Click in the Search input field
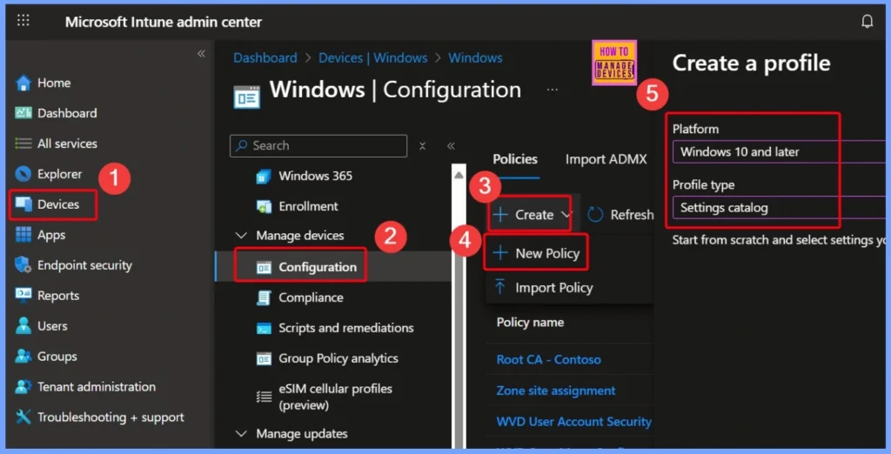This screenshot has width=891, height=454. click(x=318, y=146)
